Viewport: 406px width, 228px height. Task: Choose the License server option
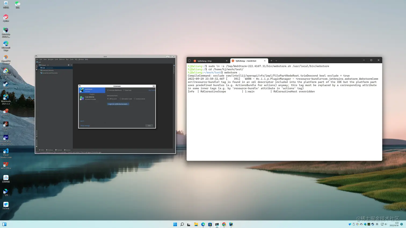135,99
